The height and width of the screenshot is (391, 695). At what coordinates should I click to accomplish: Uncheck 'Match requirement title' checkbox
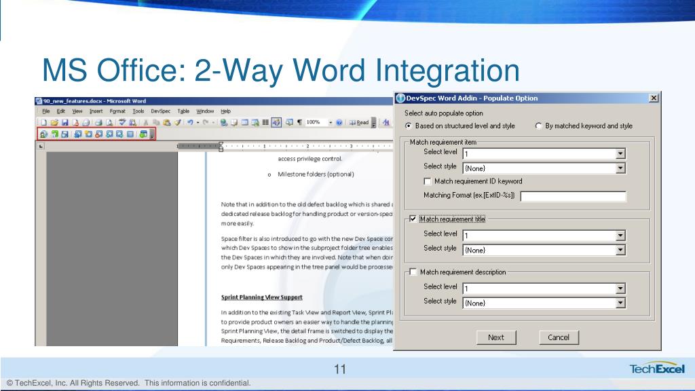point(413,219)
